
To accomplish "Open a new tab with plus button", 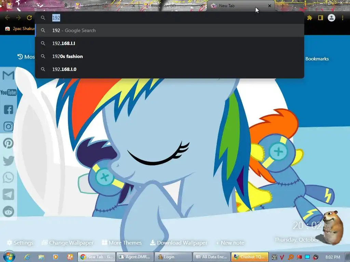I will click(282, 6).
